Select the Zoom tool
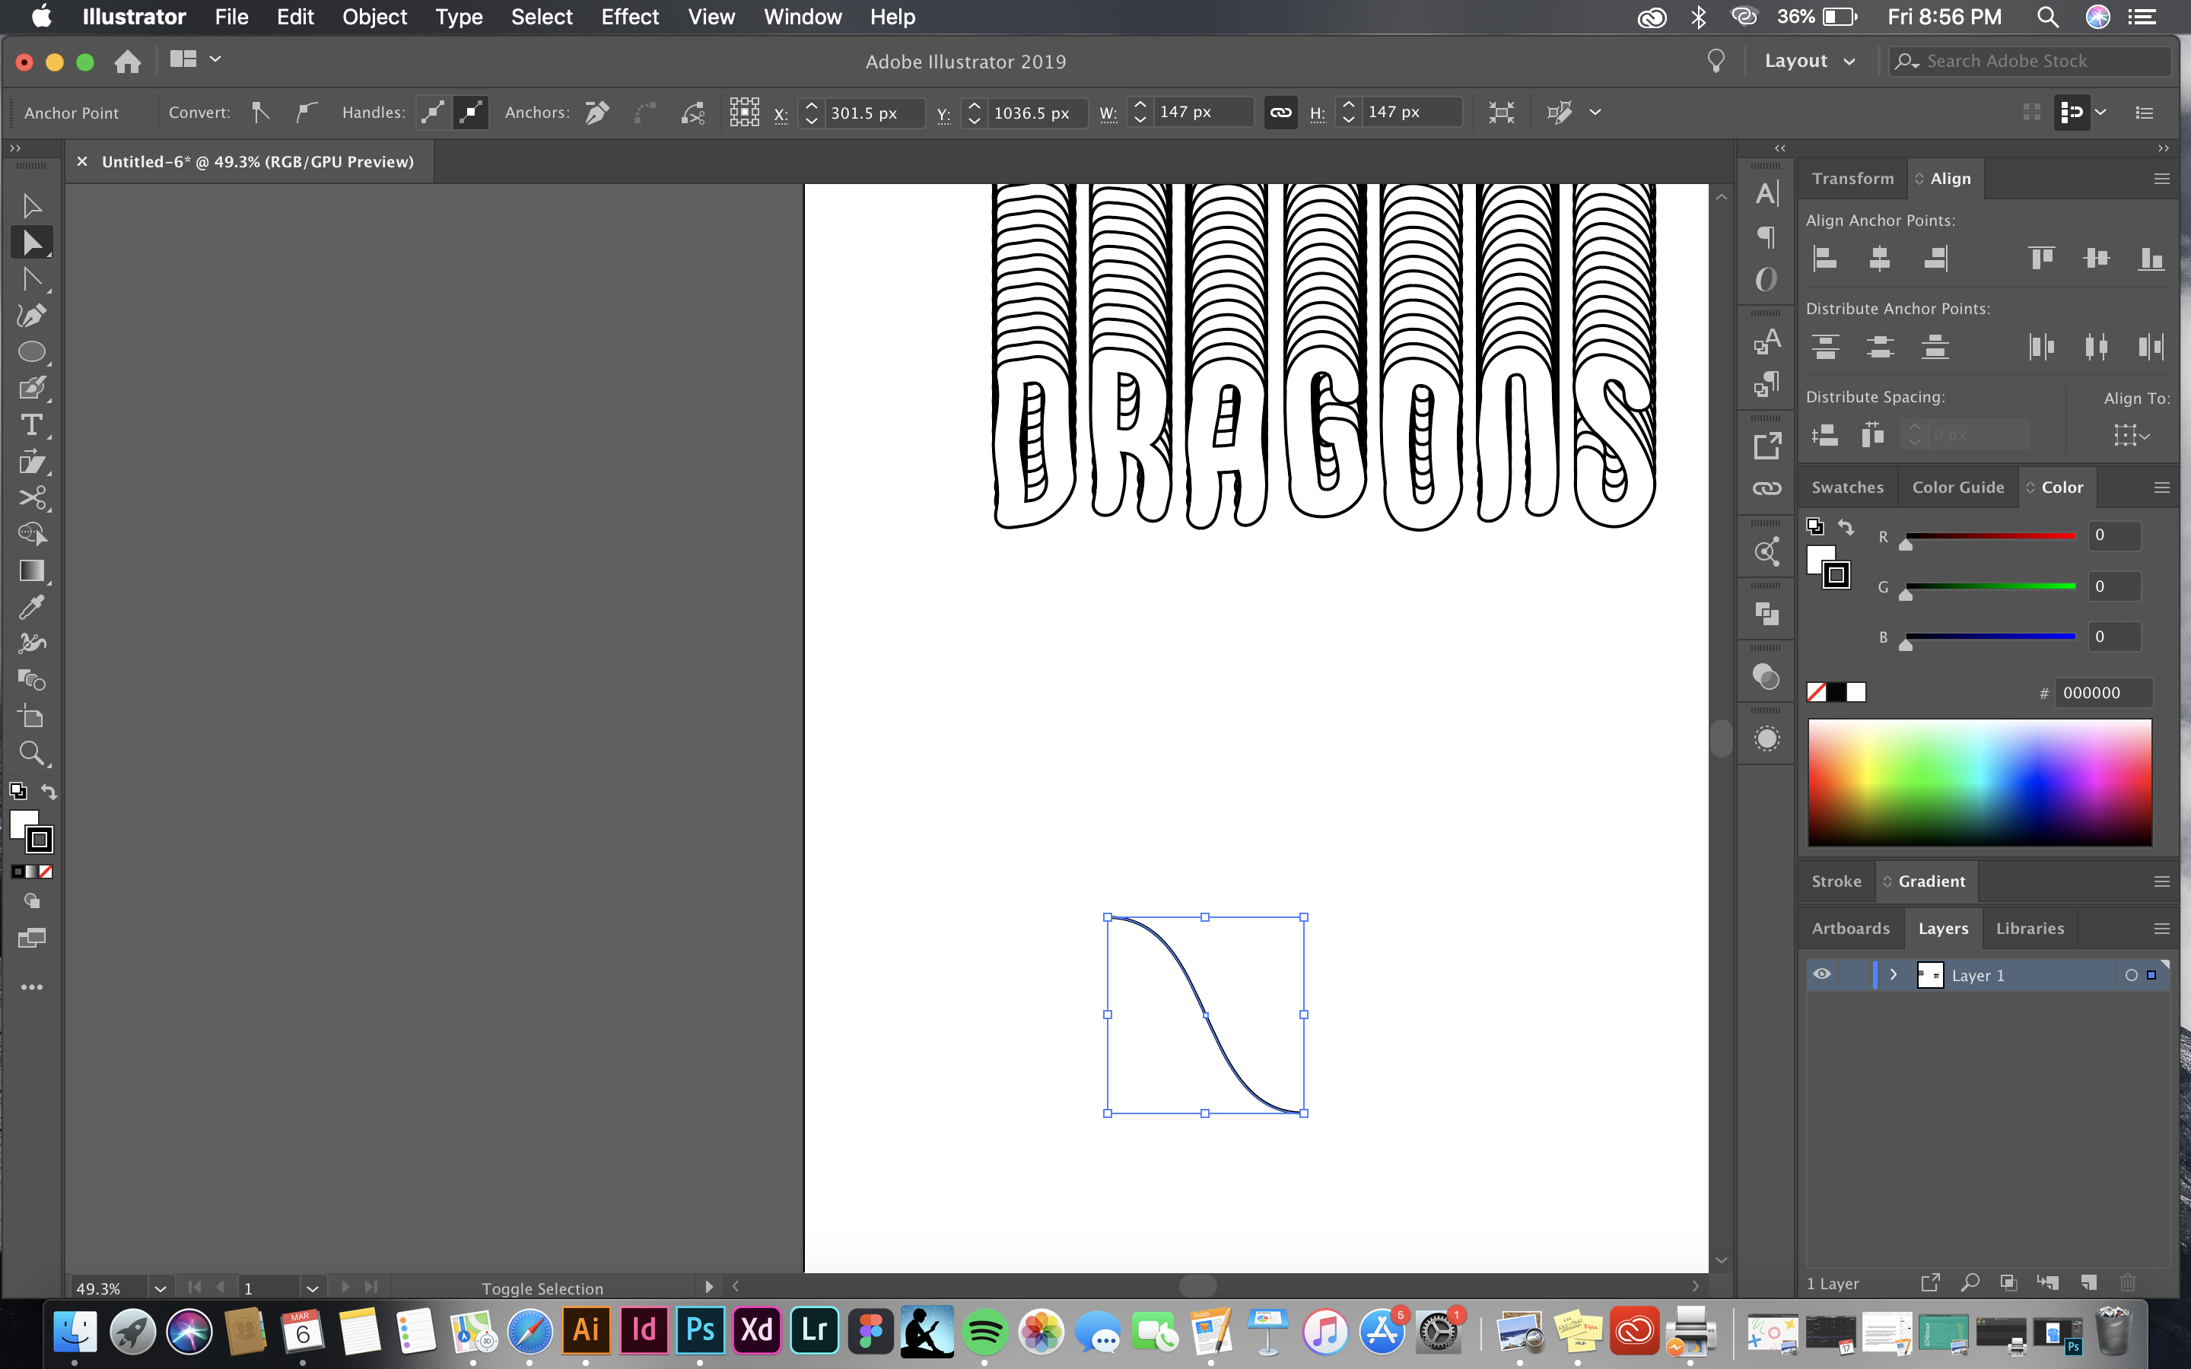Viewport: 2191px width, 1369px height. pos(32,753)
